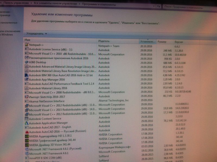Click the NVIDIA Графический драйвер icon
This screenshot has height=162, width=217.
27,141
